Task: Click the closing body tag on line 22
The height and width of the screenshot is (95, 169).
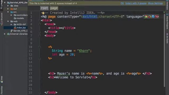Action: (51, 93)
